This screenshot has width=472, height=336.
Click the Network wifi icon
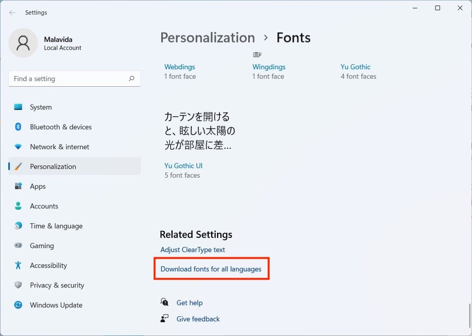(x=18, y=147)
